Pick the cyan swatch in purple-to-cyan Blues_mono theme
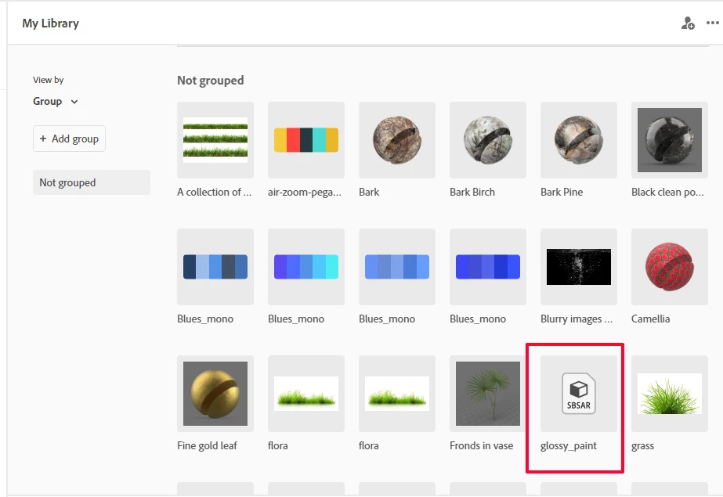723x497 pixels. click(332, 267)
